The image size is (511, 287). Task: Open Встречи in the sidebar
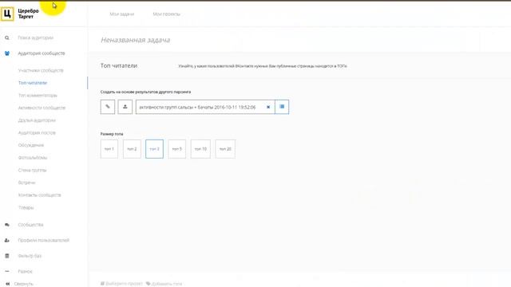tap(26, 183)
